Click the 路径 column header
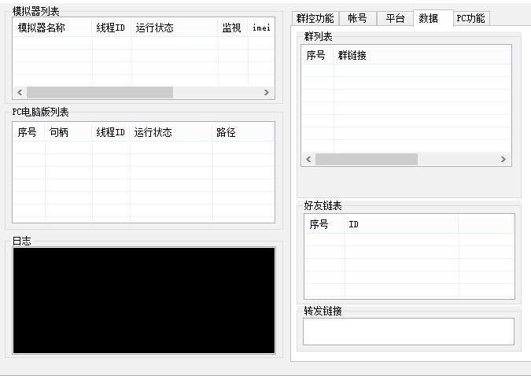Image resolution: width=531 pixels, height=376 pixels. coord(242,132)
